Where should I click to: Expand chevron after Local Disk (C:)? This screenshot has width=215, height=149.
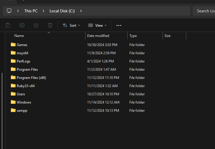(81, 11)
